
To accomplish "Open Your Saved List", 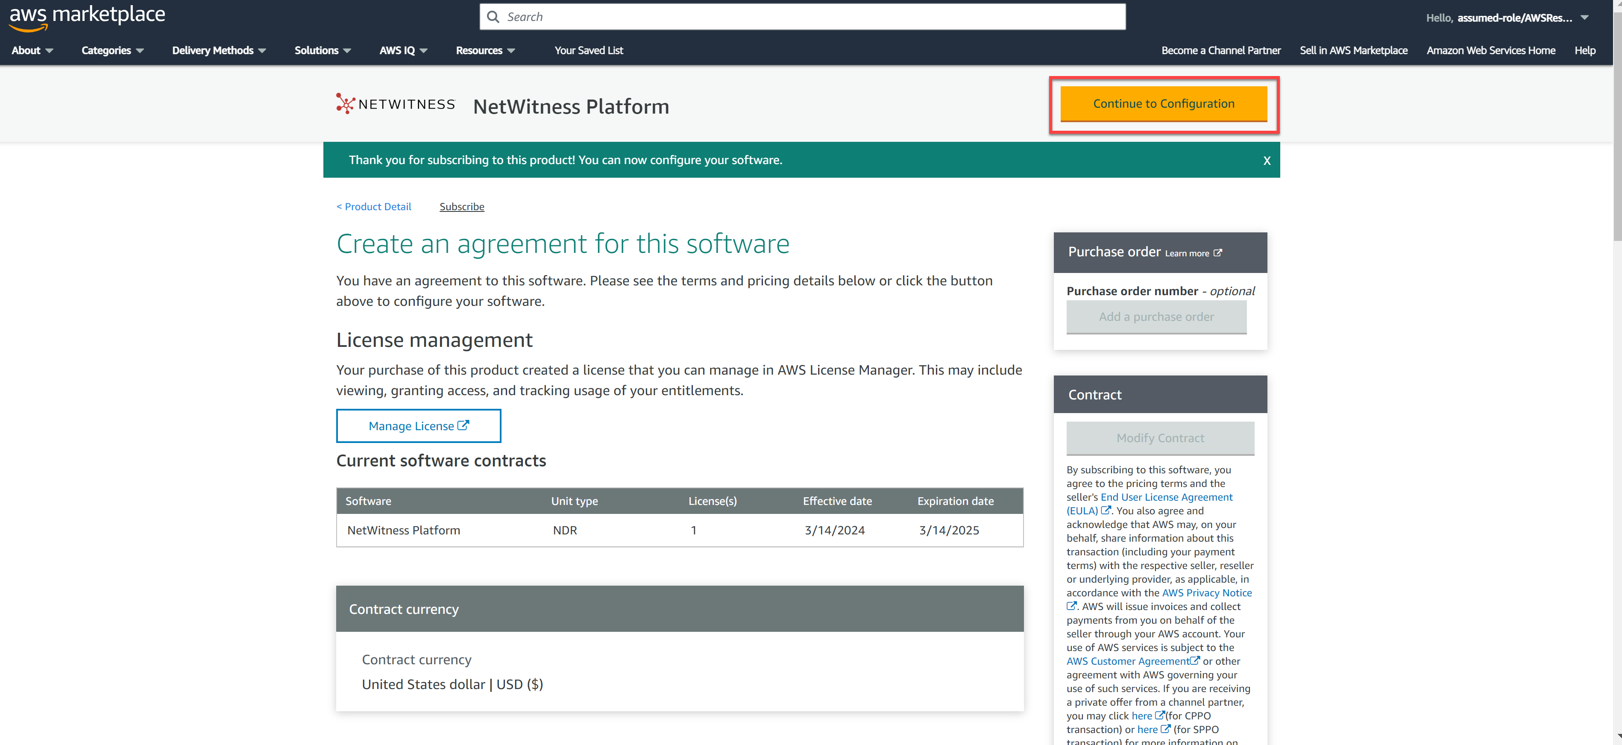I will [588, 50].
